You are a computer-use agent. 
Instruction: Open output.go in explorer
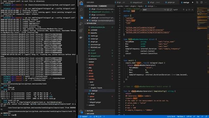tap(94, 39)
